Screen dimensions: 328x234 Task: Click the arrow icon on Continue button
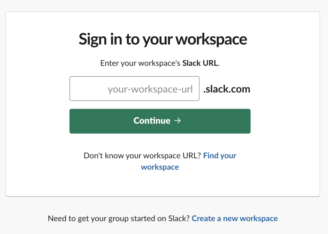(x=177, y=121)
